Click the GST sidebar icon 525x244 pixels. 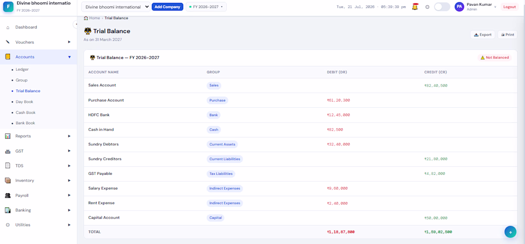pos(8,151)
